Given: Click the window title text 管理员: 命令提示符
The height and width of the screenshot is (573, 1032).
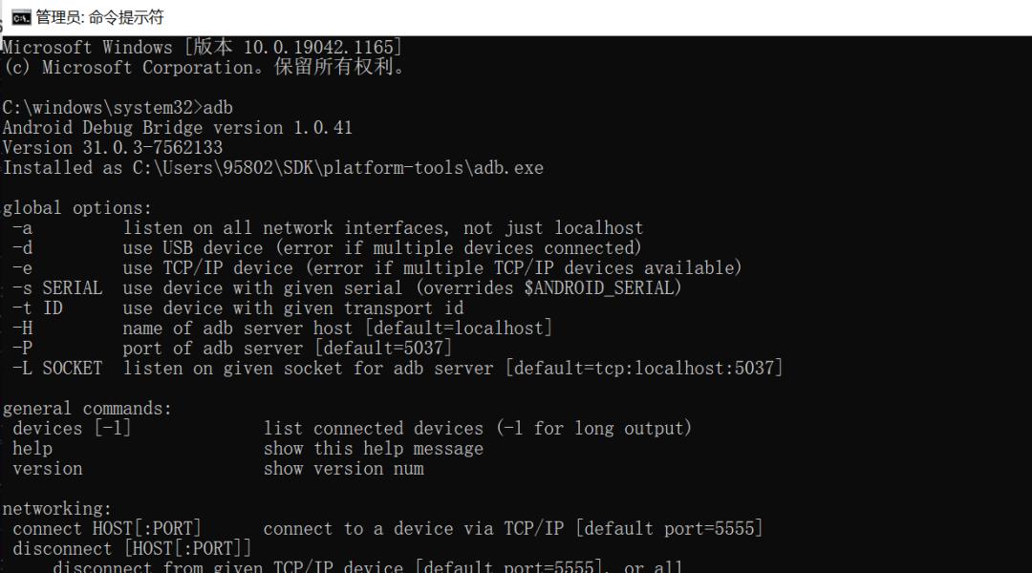Looking at the screenshot, I should (x=99, y=17).
